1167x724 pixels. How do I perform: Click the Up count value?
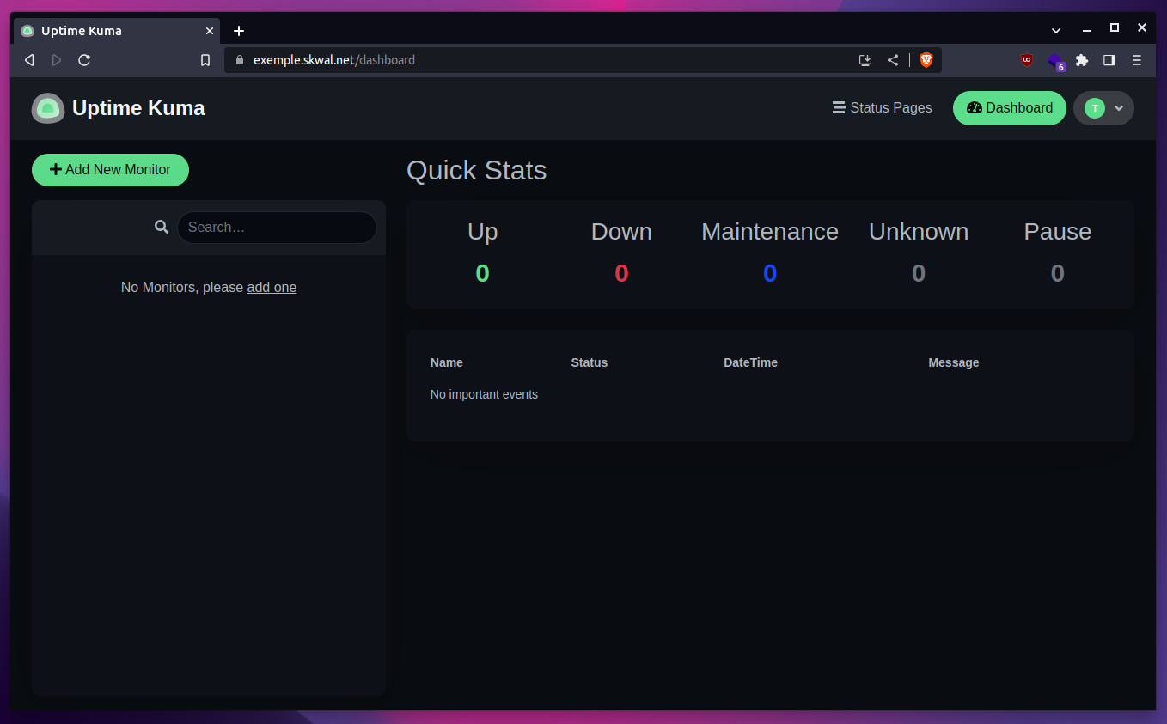click(482, 273)
